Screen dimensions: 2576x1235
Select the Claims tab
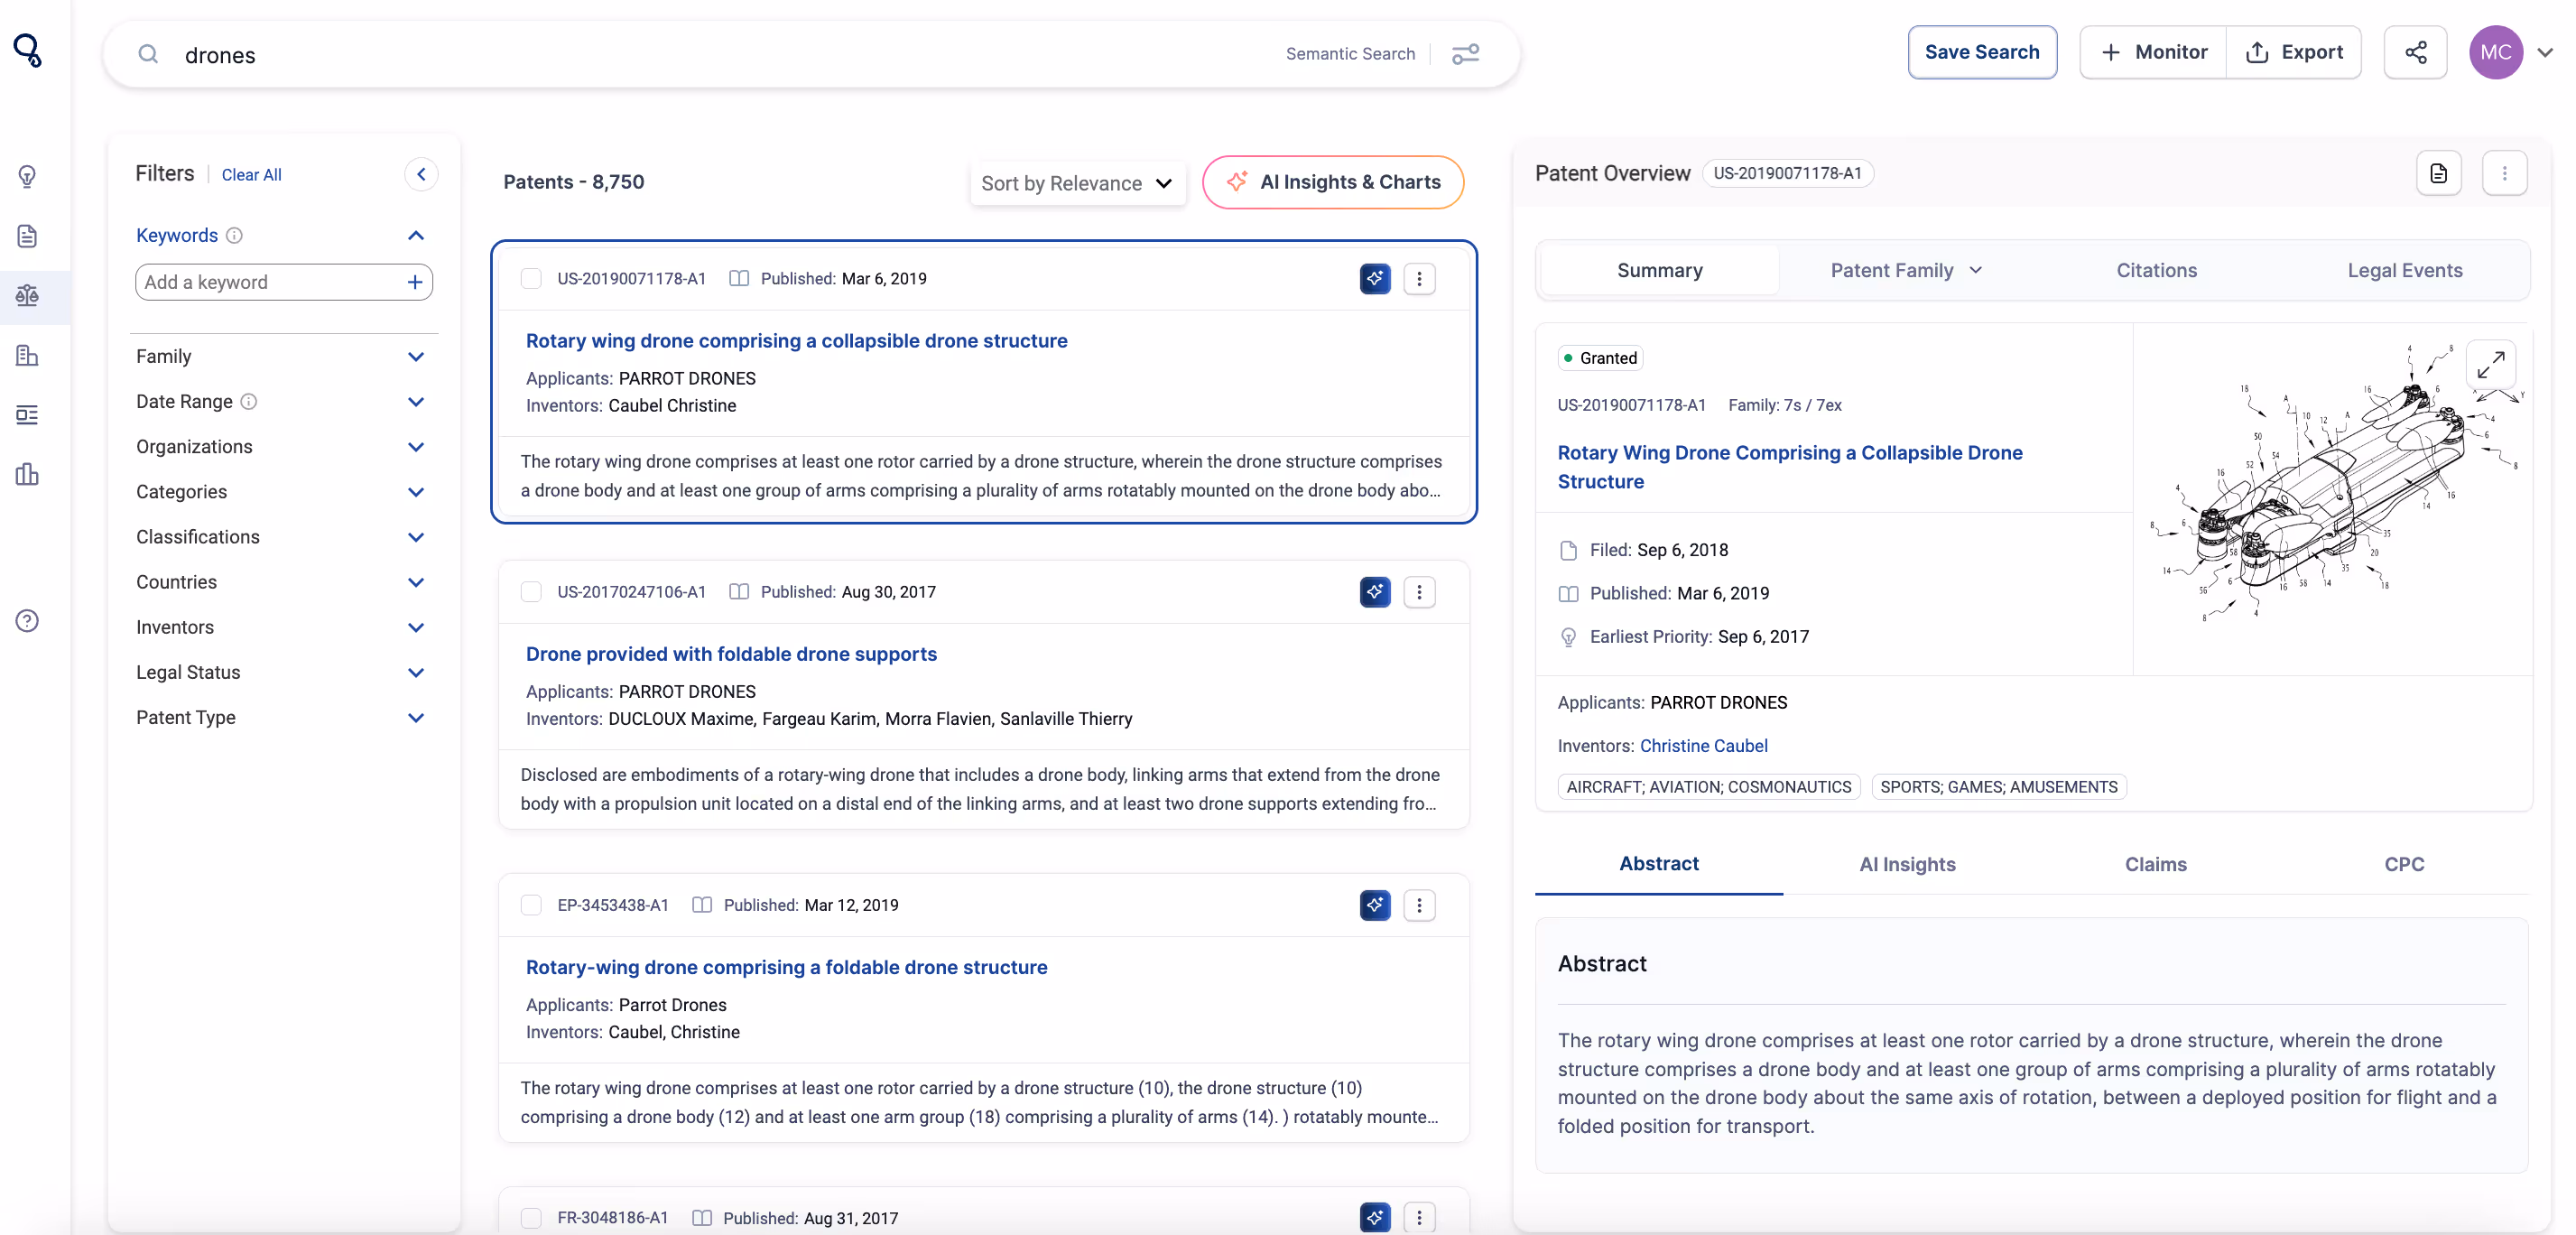coord(2155,864)
